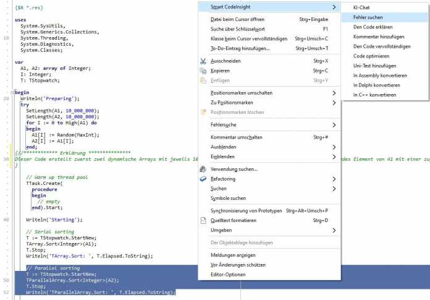Click the scissors icon beside Ausschneiden

(x=203, y=61)
